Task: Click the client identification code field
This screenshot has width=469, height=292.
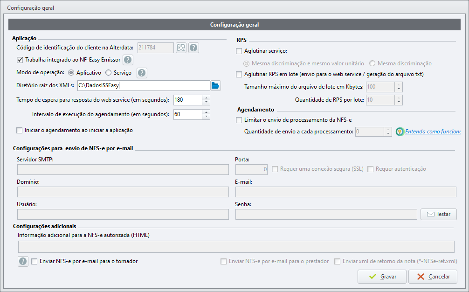Action: tap(156, 48)
